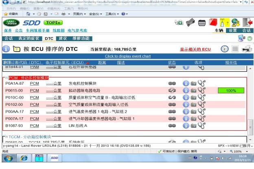Open info icon on B1087-93 row
This screenshot has width=254, height=169.
[186, 125]
